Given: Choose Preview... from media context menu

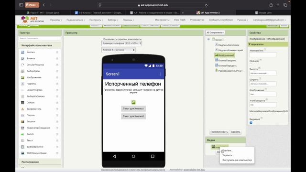Looking at the screenshot, I should 228,150.
